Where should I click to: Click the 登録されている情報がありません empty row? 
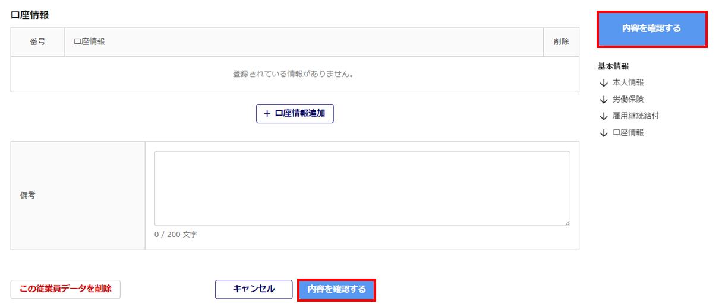point(295,75)
